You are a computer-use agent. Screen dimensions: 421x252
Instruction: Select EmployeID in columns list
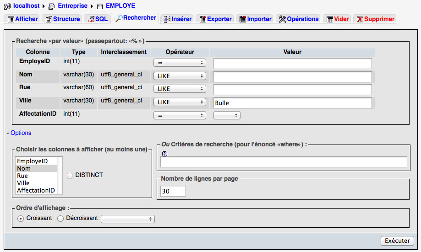tap(37, 161)
